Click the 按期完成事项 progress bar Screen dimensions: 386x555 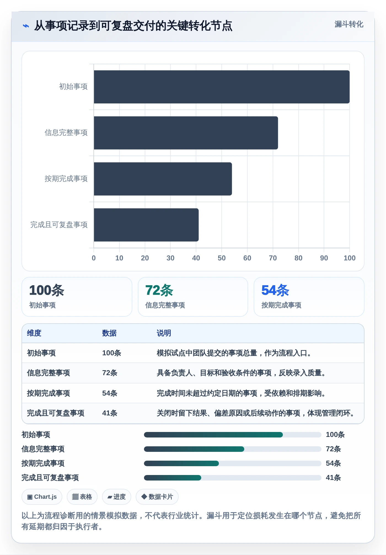[233, 463]
